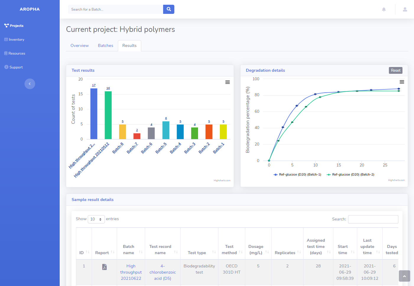Switch to the Overview tab
Screen dimensions: 414x286
[79, 45]
